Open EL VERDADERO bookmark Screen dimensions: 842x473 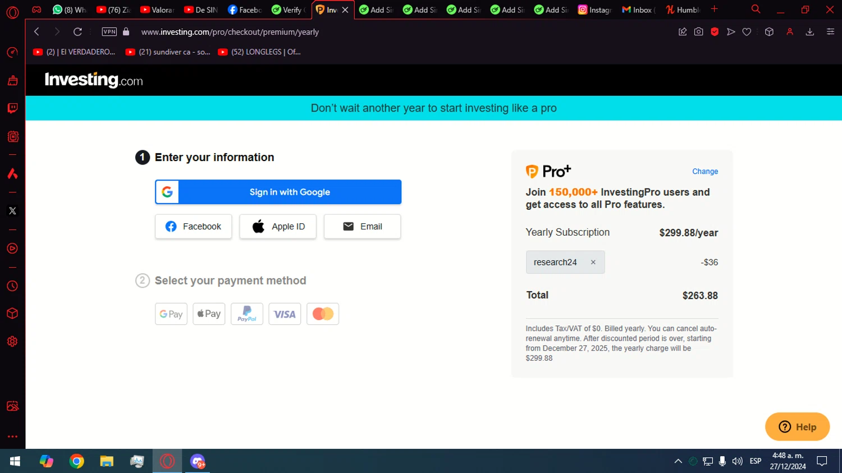tap(74, 52)
